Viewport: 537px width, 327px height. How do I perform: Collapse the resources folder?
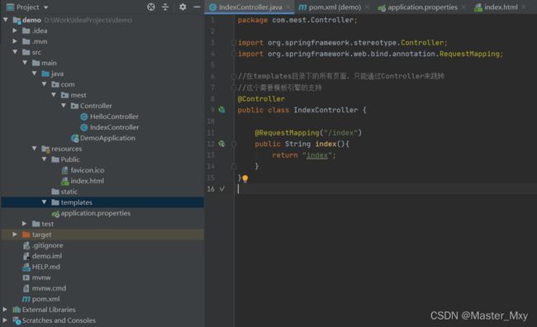(35, 149)
